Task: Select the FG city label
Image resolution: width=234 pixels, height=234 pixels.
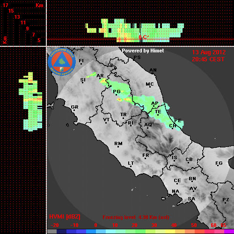Action: click(219, 163)
